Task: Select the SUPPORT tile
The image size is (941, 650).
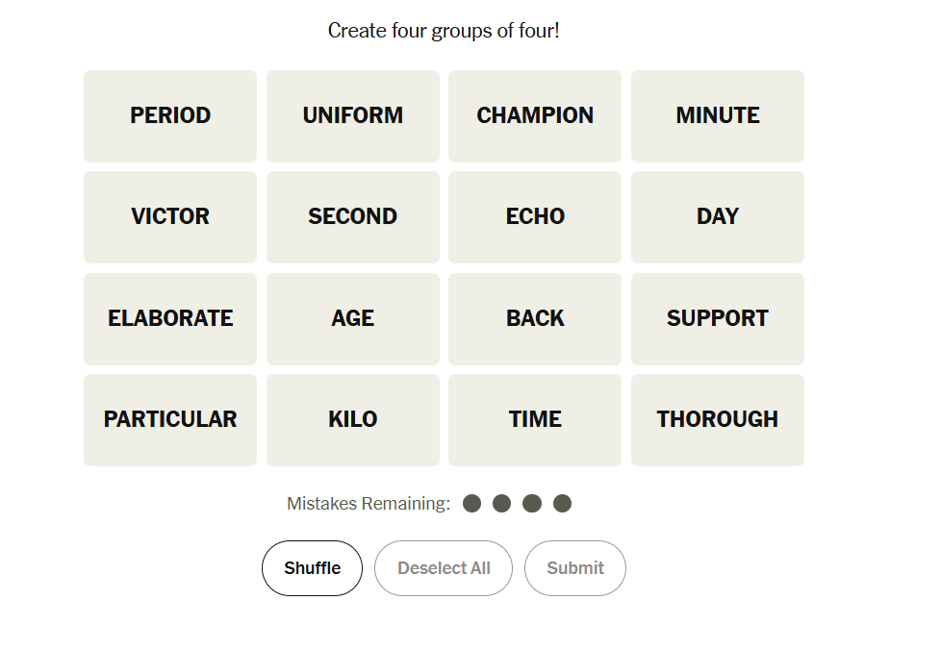Action: (717, 318)
